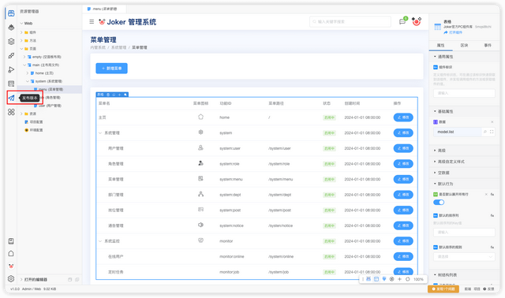
Task: Open the run/debug play-shaped sidebar icon
Action: [11, 69]
